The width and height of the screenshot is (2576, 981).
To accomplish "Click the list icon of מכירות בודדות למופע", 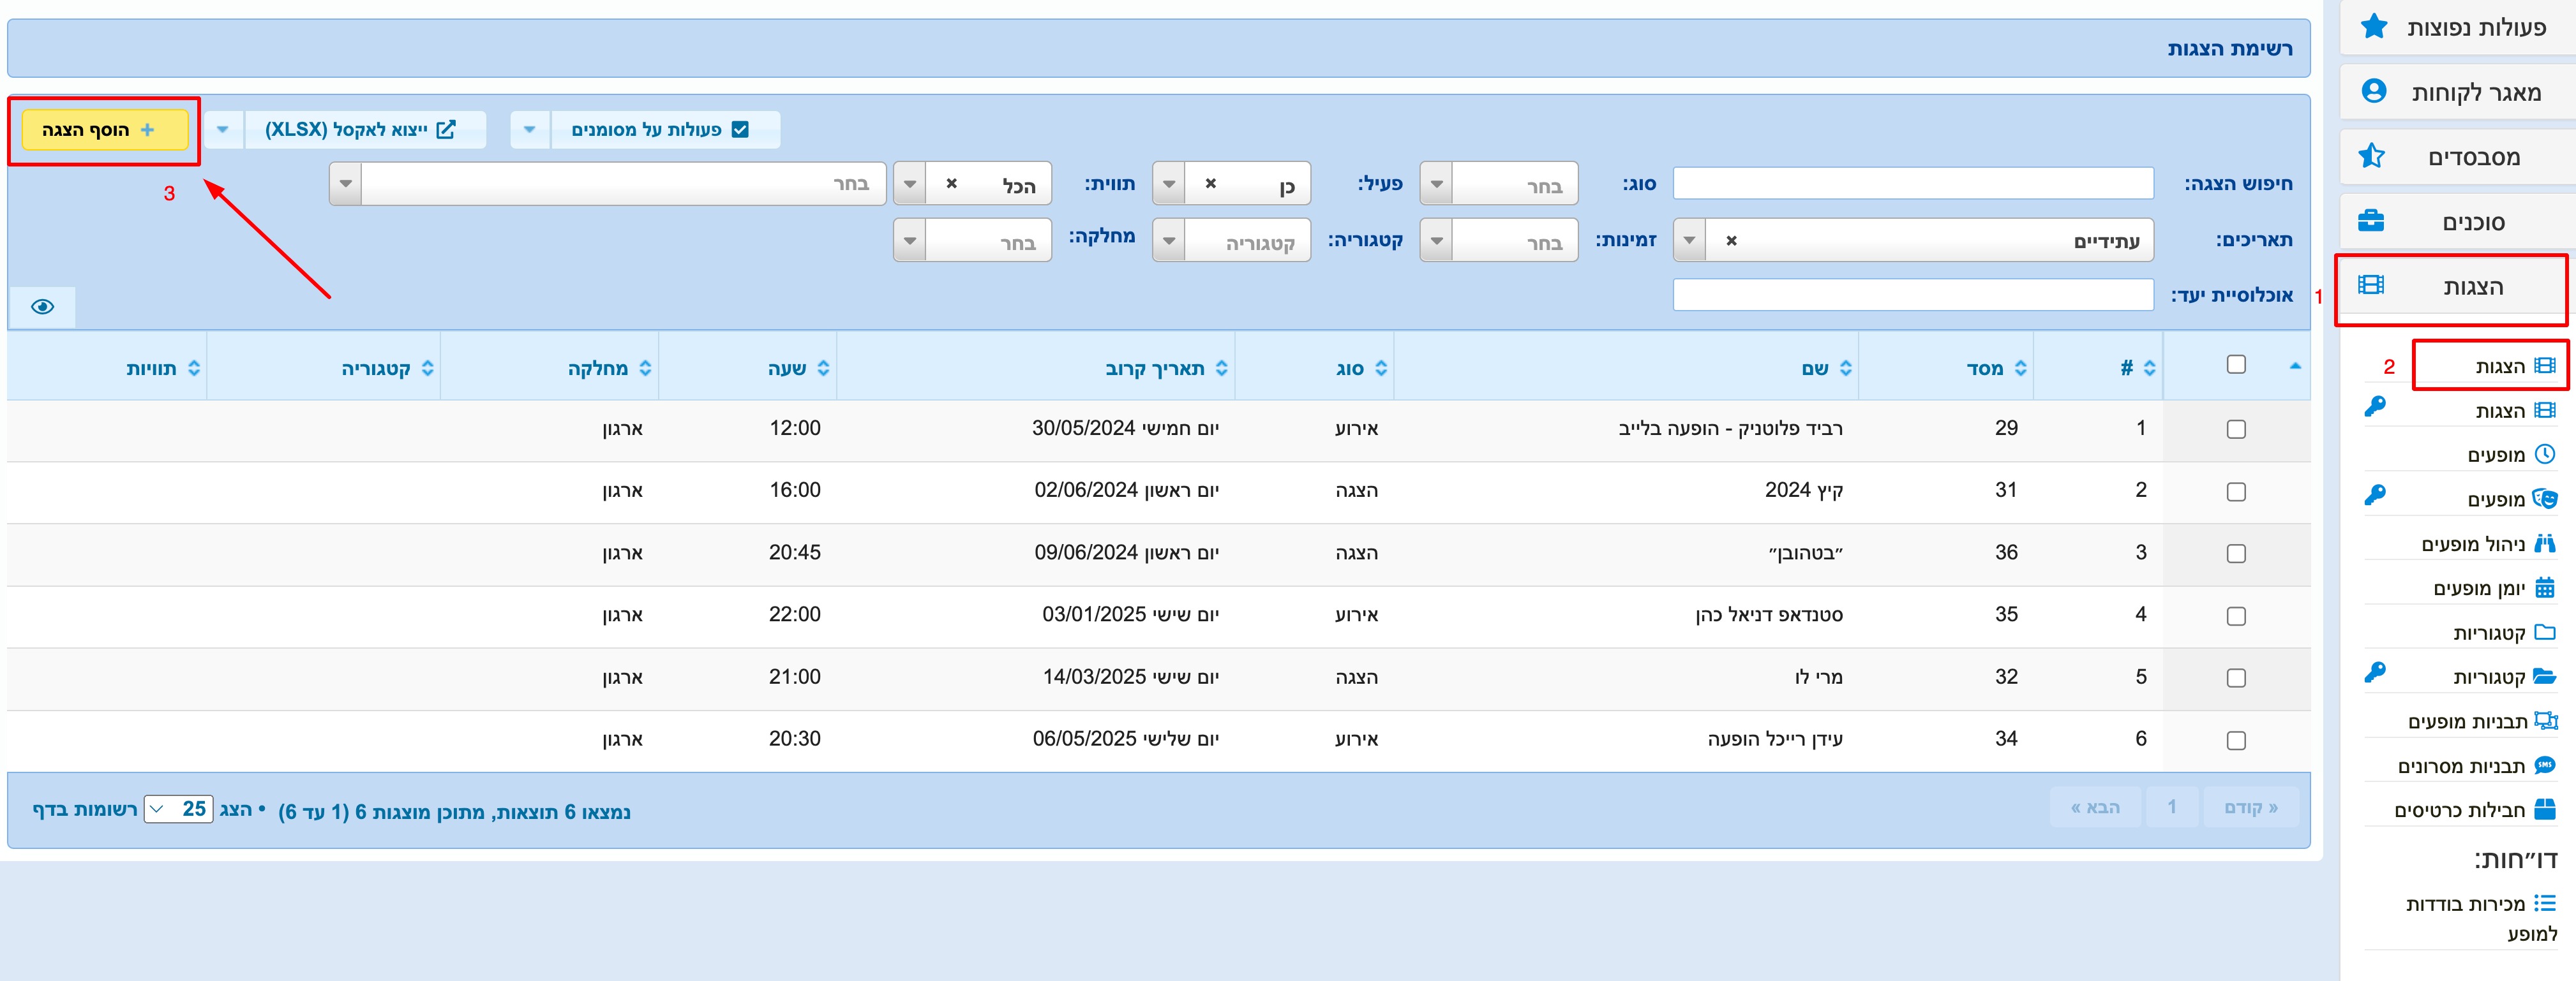I will click(x=2546, y=903).
